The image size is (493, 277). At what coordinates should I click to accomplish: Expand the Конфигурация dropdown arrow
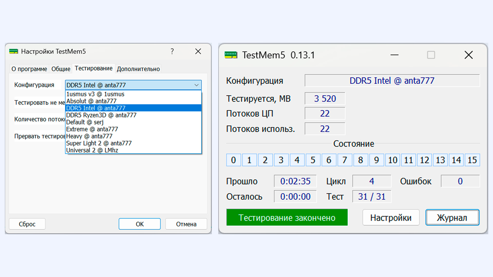click(196, 85)
